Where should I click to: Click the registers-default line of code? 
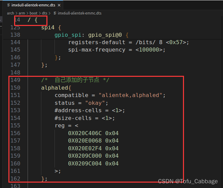click(x=128, y=42)
